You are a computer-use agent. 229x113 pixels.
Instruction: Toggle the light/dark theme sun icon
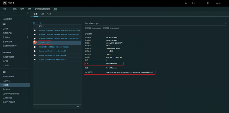[x=208, y=3]
